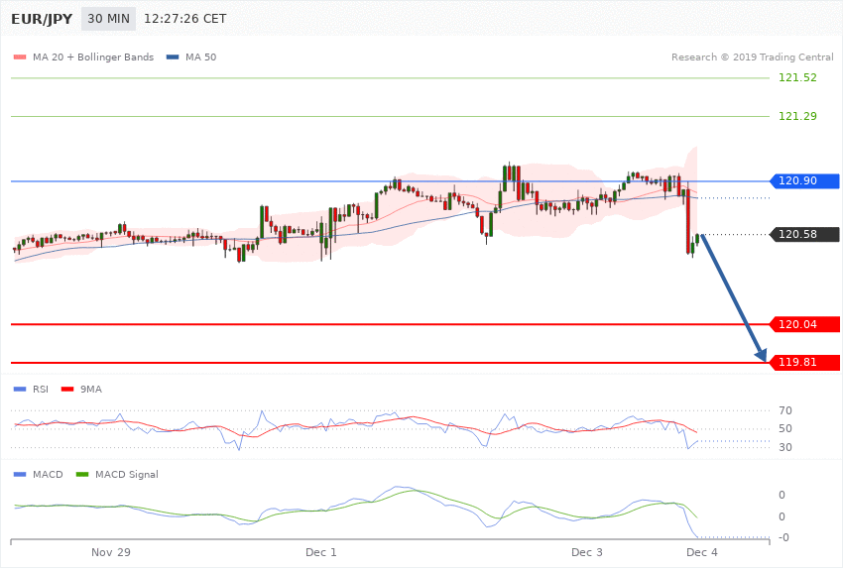Select the 30 MIN timeframe label
843x571 pixels.
[x=109, y=19]
